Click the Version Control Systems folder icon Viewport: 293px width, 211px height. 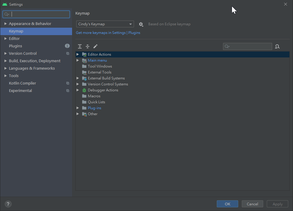84,84
